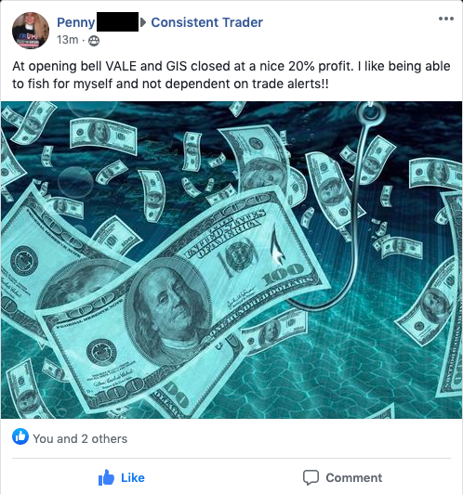Click the redacted black name box
The image size is (463, 494).
(x=117, y=21)
